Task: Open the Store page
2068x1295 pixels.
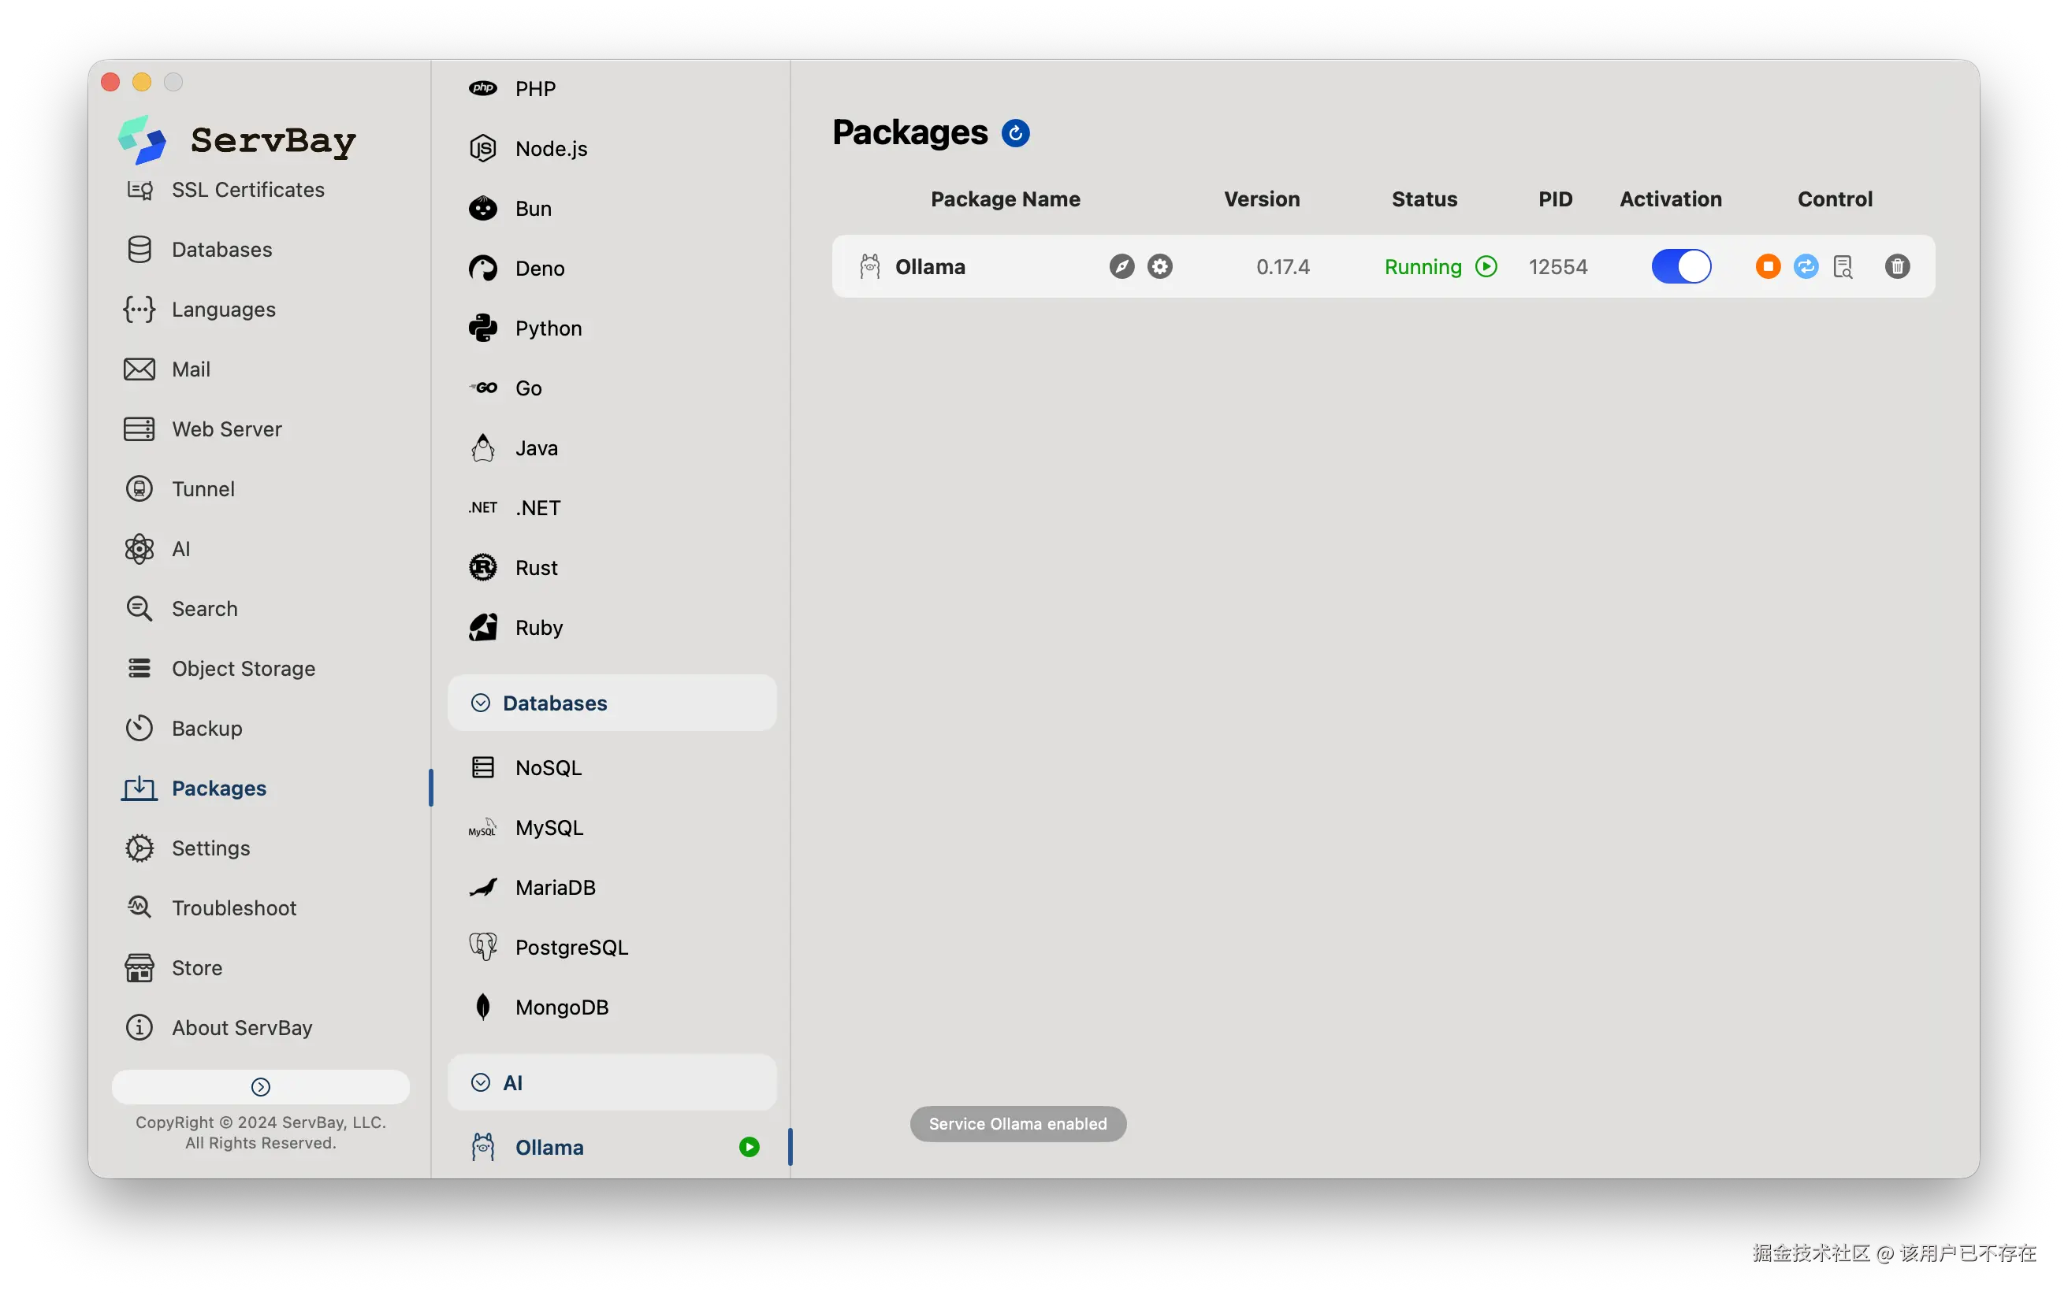Action: [196, 968]
